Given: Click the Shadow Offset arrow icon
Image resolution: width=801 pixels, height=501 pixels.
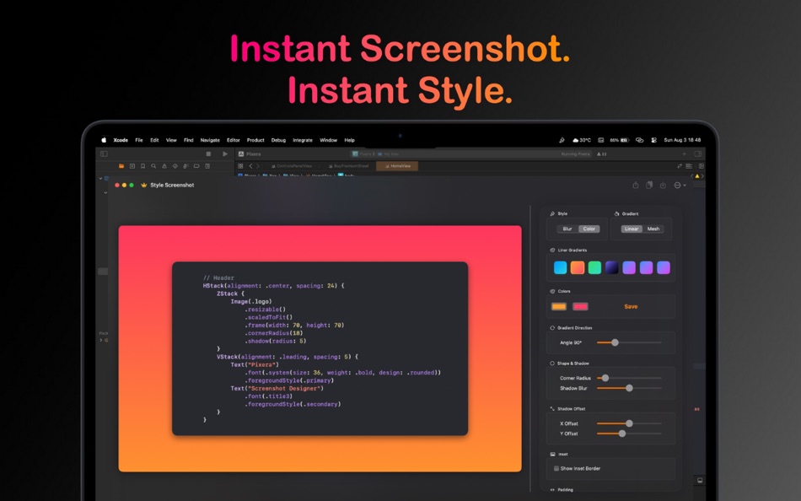Looking at the screenshot, I should click(553, 407).
